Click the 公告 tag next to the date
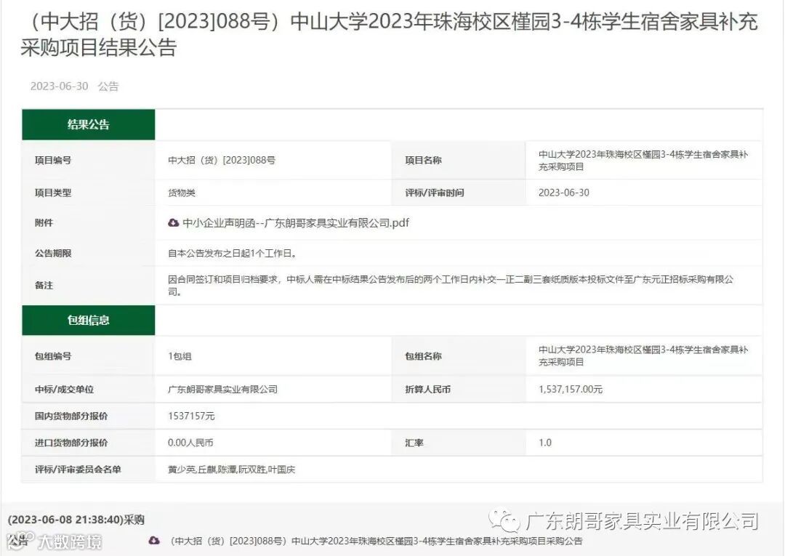 [108, 86]
